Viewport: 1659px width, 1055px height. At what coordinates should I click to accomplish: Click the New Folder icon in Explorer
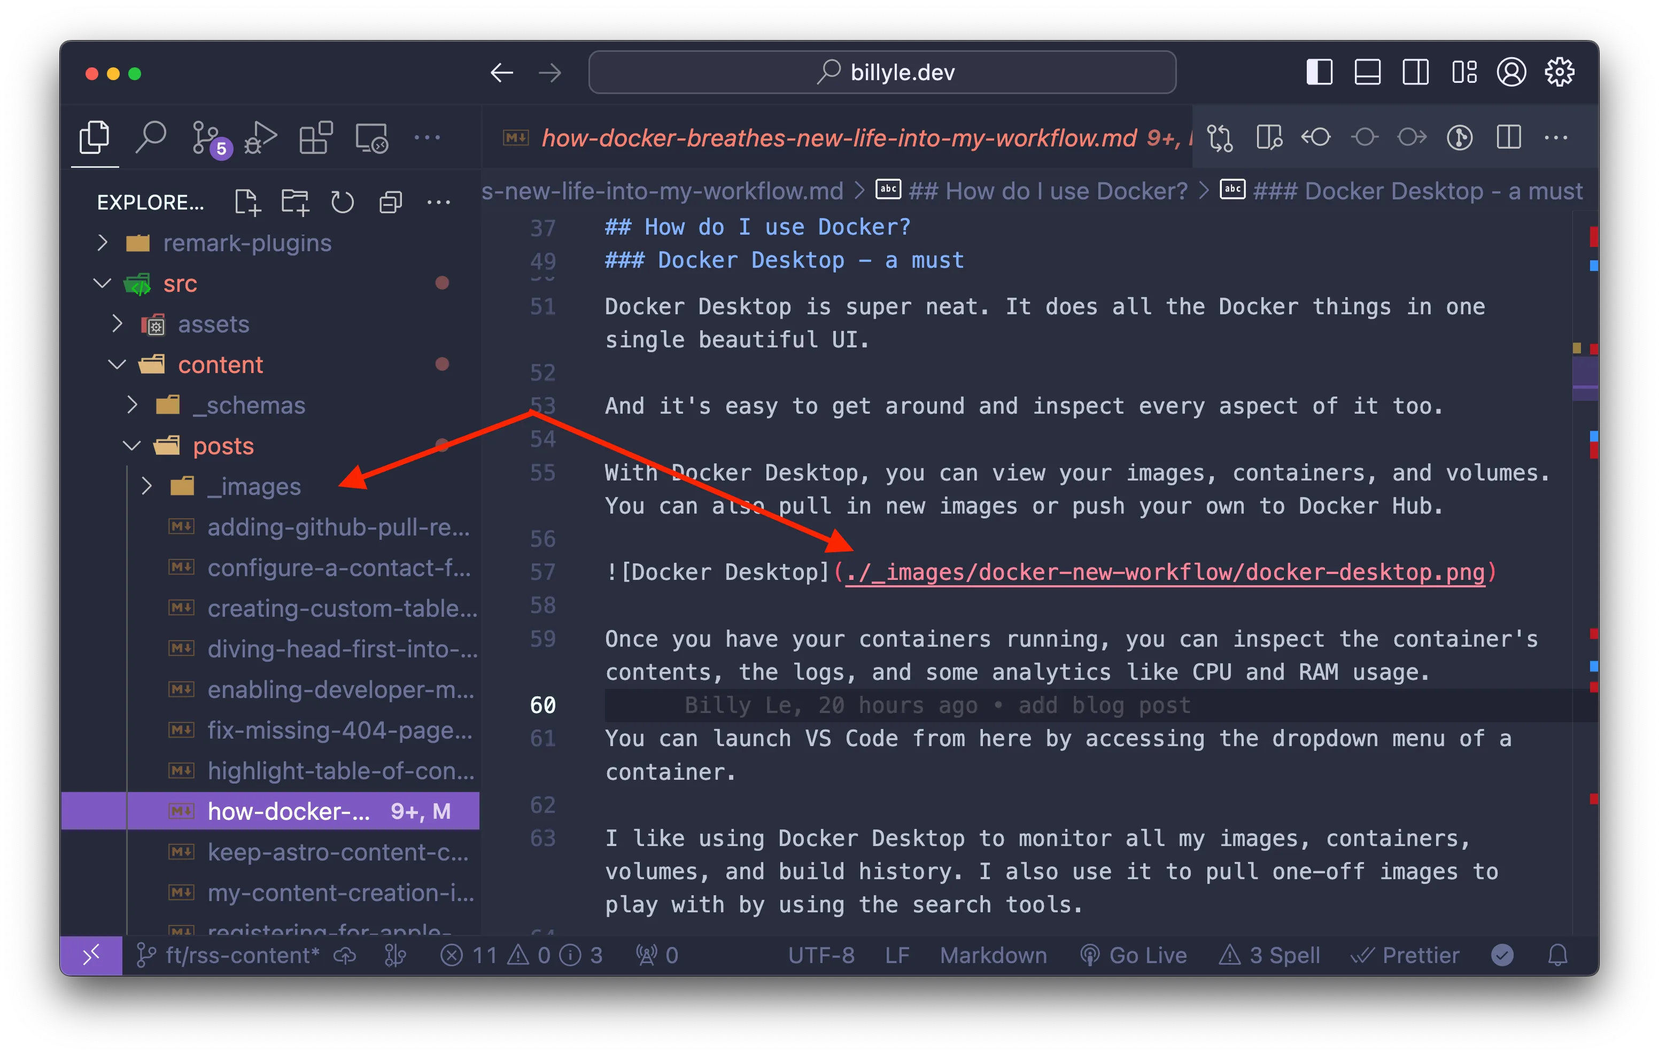(295, 202)
